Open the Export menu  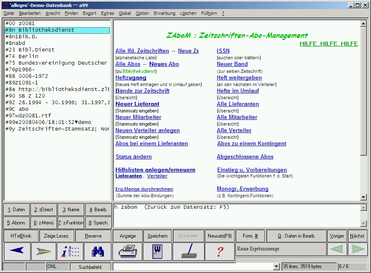(x=90, y=14)
